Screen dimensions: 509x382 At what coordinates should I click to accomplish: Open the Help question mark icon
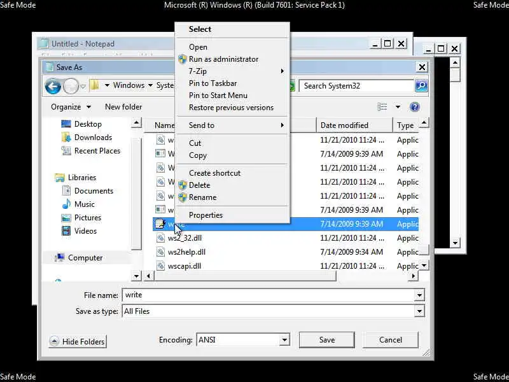click(x=415, y=107)
